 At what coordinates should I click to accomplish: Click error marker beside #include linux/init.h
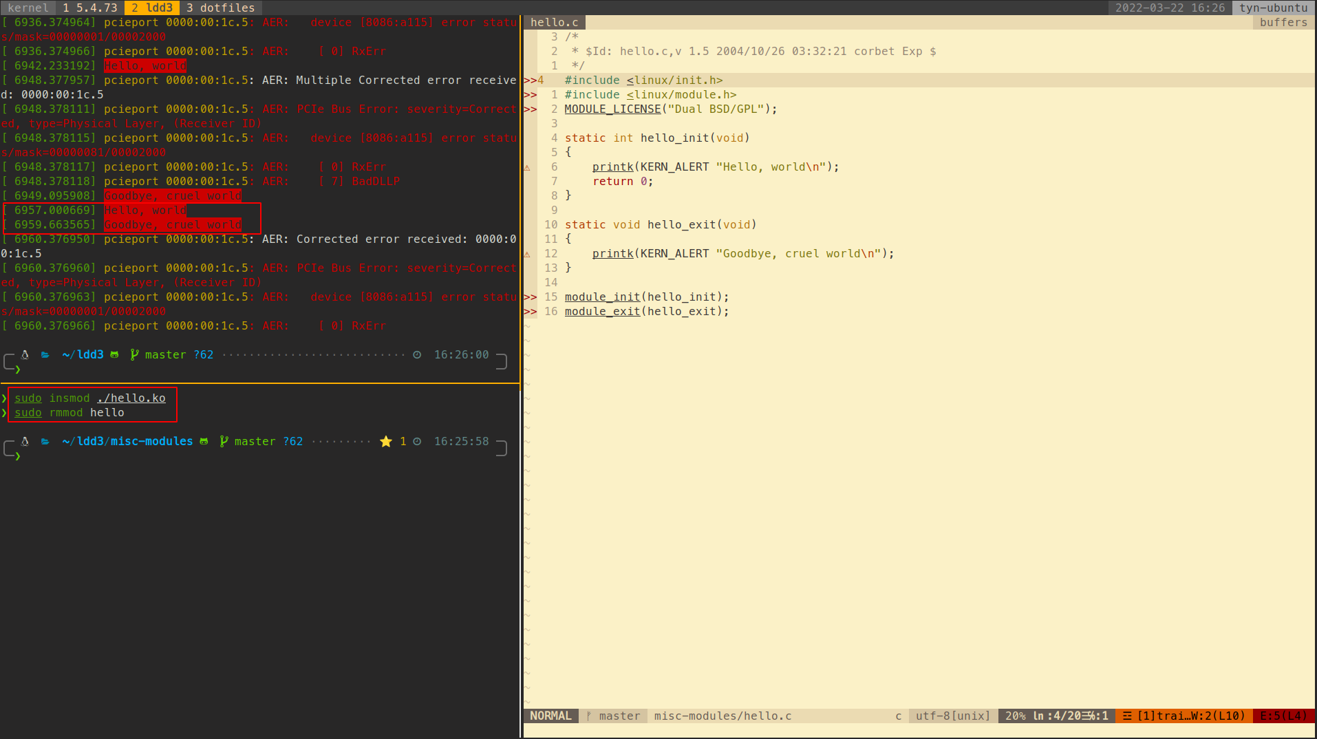pyautogui.click(x=530, y=81)
